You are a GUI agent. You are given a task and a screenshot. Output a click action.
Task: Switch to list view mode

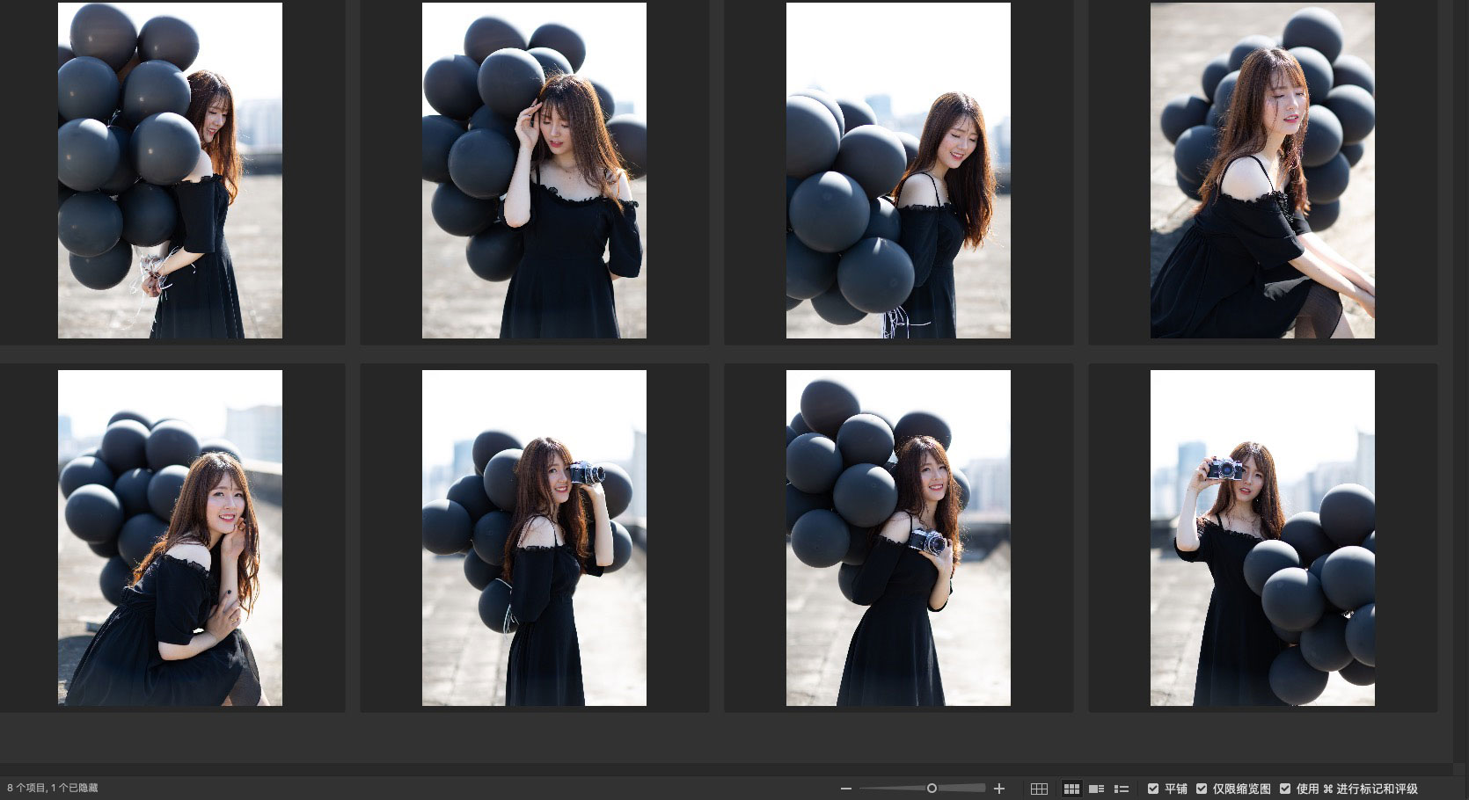click(x=1122, y=789)
